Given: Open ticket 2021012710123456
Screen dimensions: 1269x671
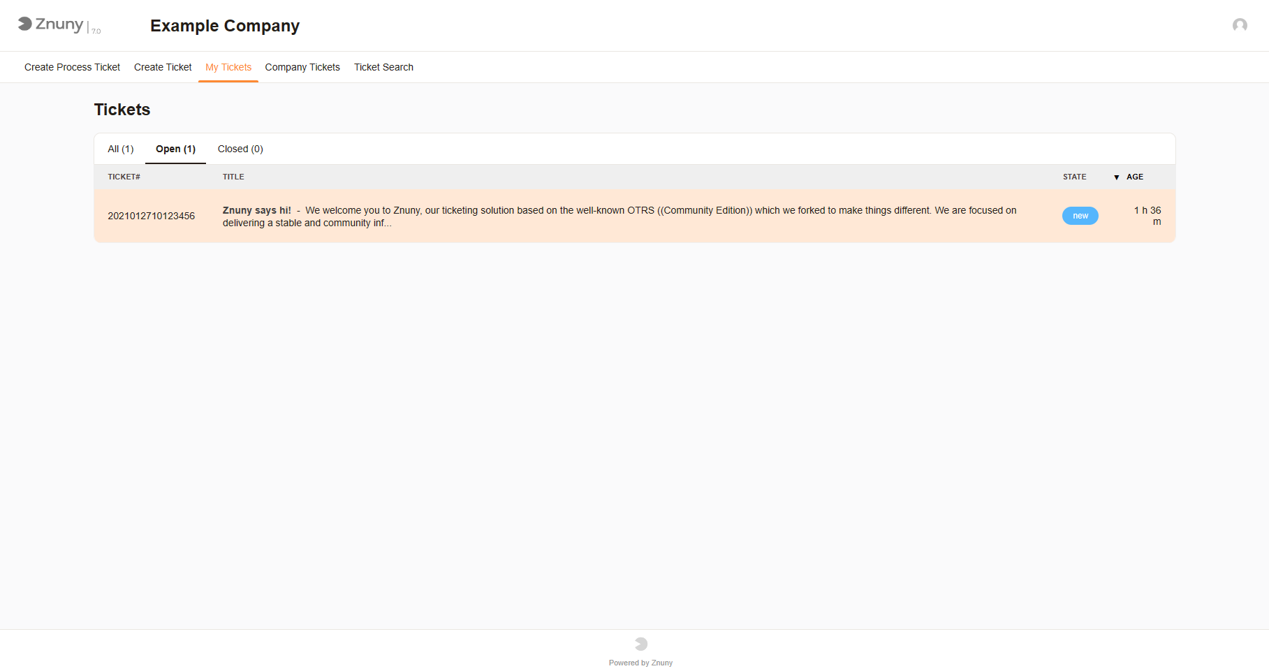Looking at the screenshot, I should tap(152, 216).
